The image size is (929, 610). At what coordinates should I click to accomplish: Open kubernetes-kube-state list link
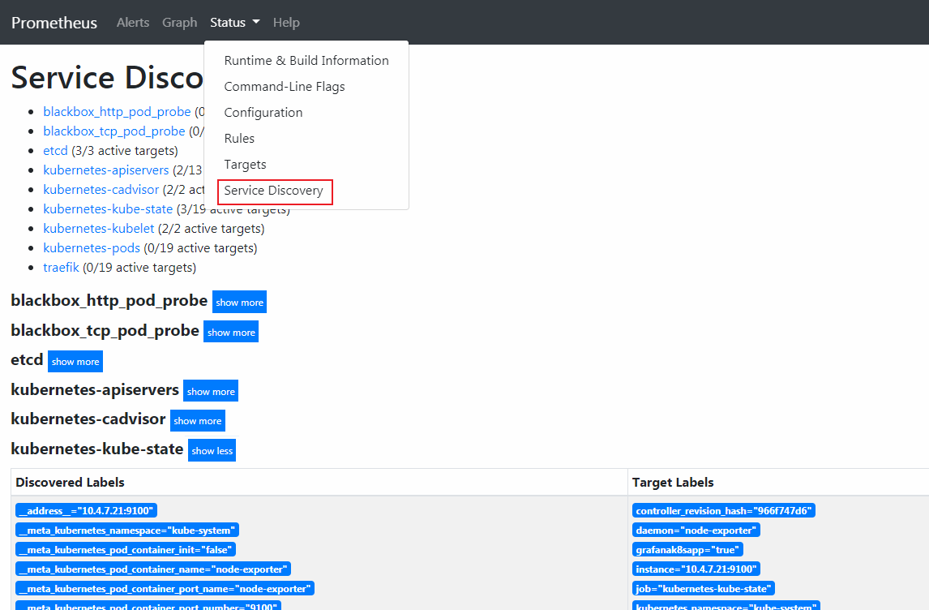coord(108,209)
